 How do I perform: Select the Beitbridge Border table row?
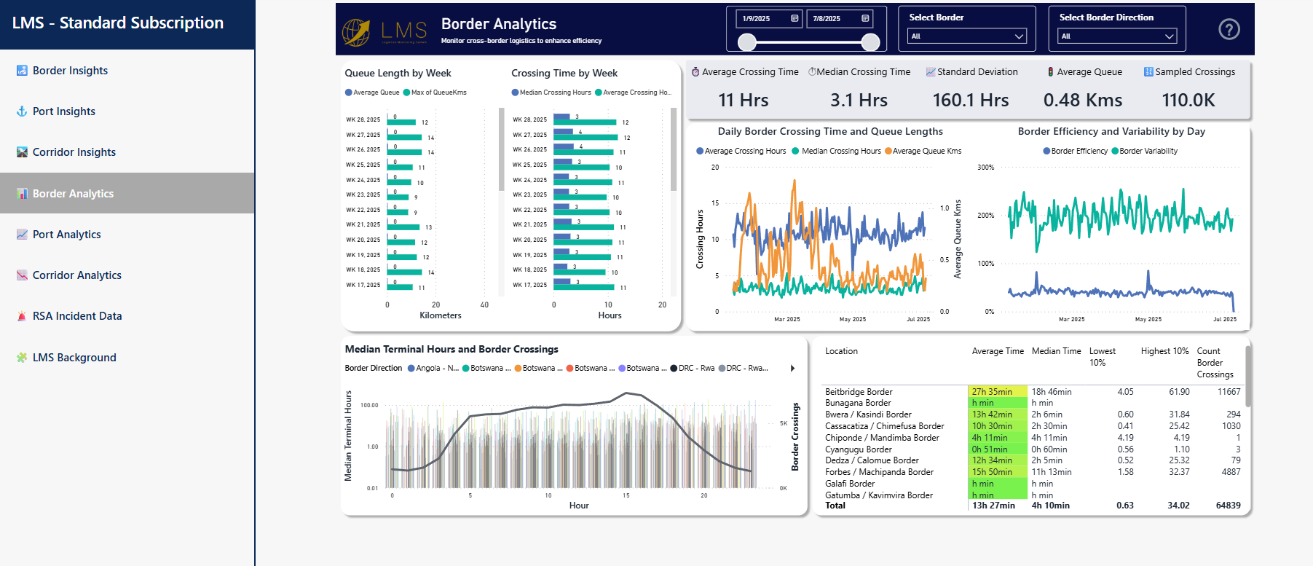click(x=1033, y=392)
